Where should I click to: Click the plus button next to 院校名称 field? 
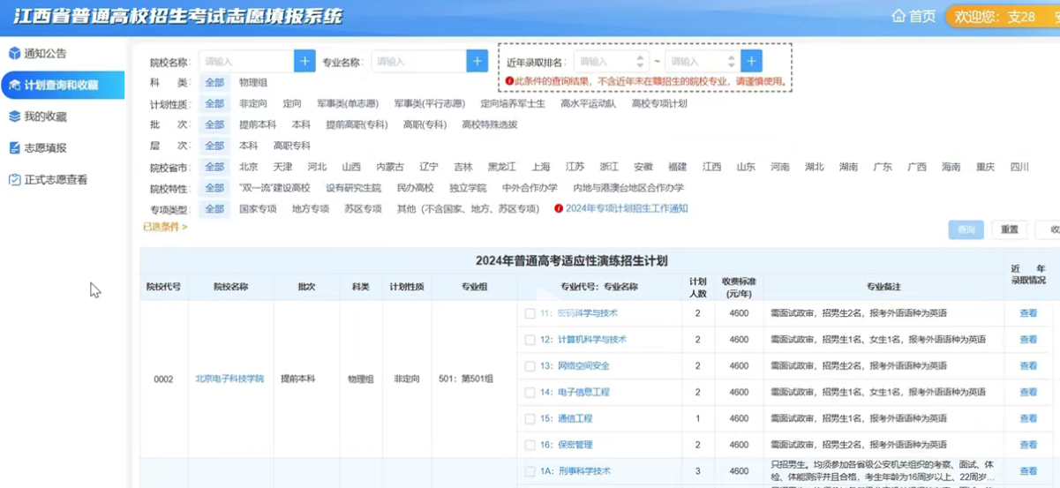(304, 61)
